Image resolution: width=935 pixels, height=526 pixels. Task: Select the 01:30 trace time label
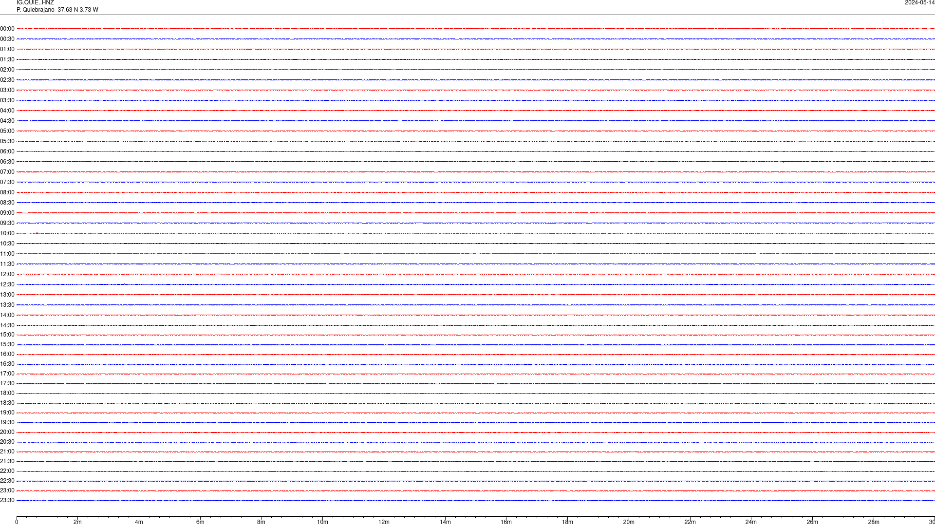[7, 59]
